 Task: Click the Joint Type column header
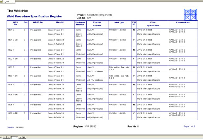pyautogui.click(x=119, y=22)
